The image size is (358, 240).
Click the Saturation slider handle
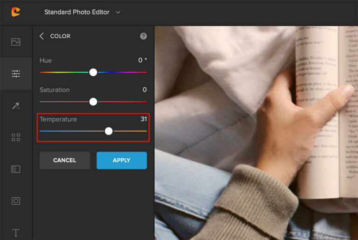[x=93, y=101]
